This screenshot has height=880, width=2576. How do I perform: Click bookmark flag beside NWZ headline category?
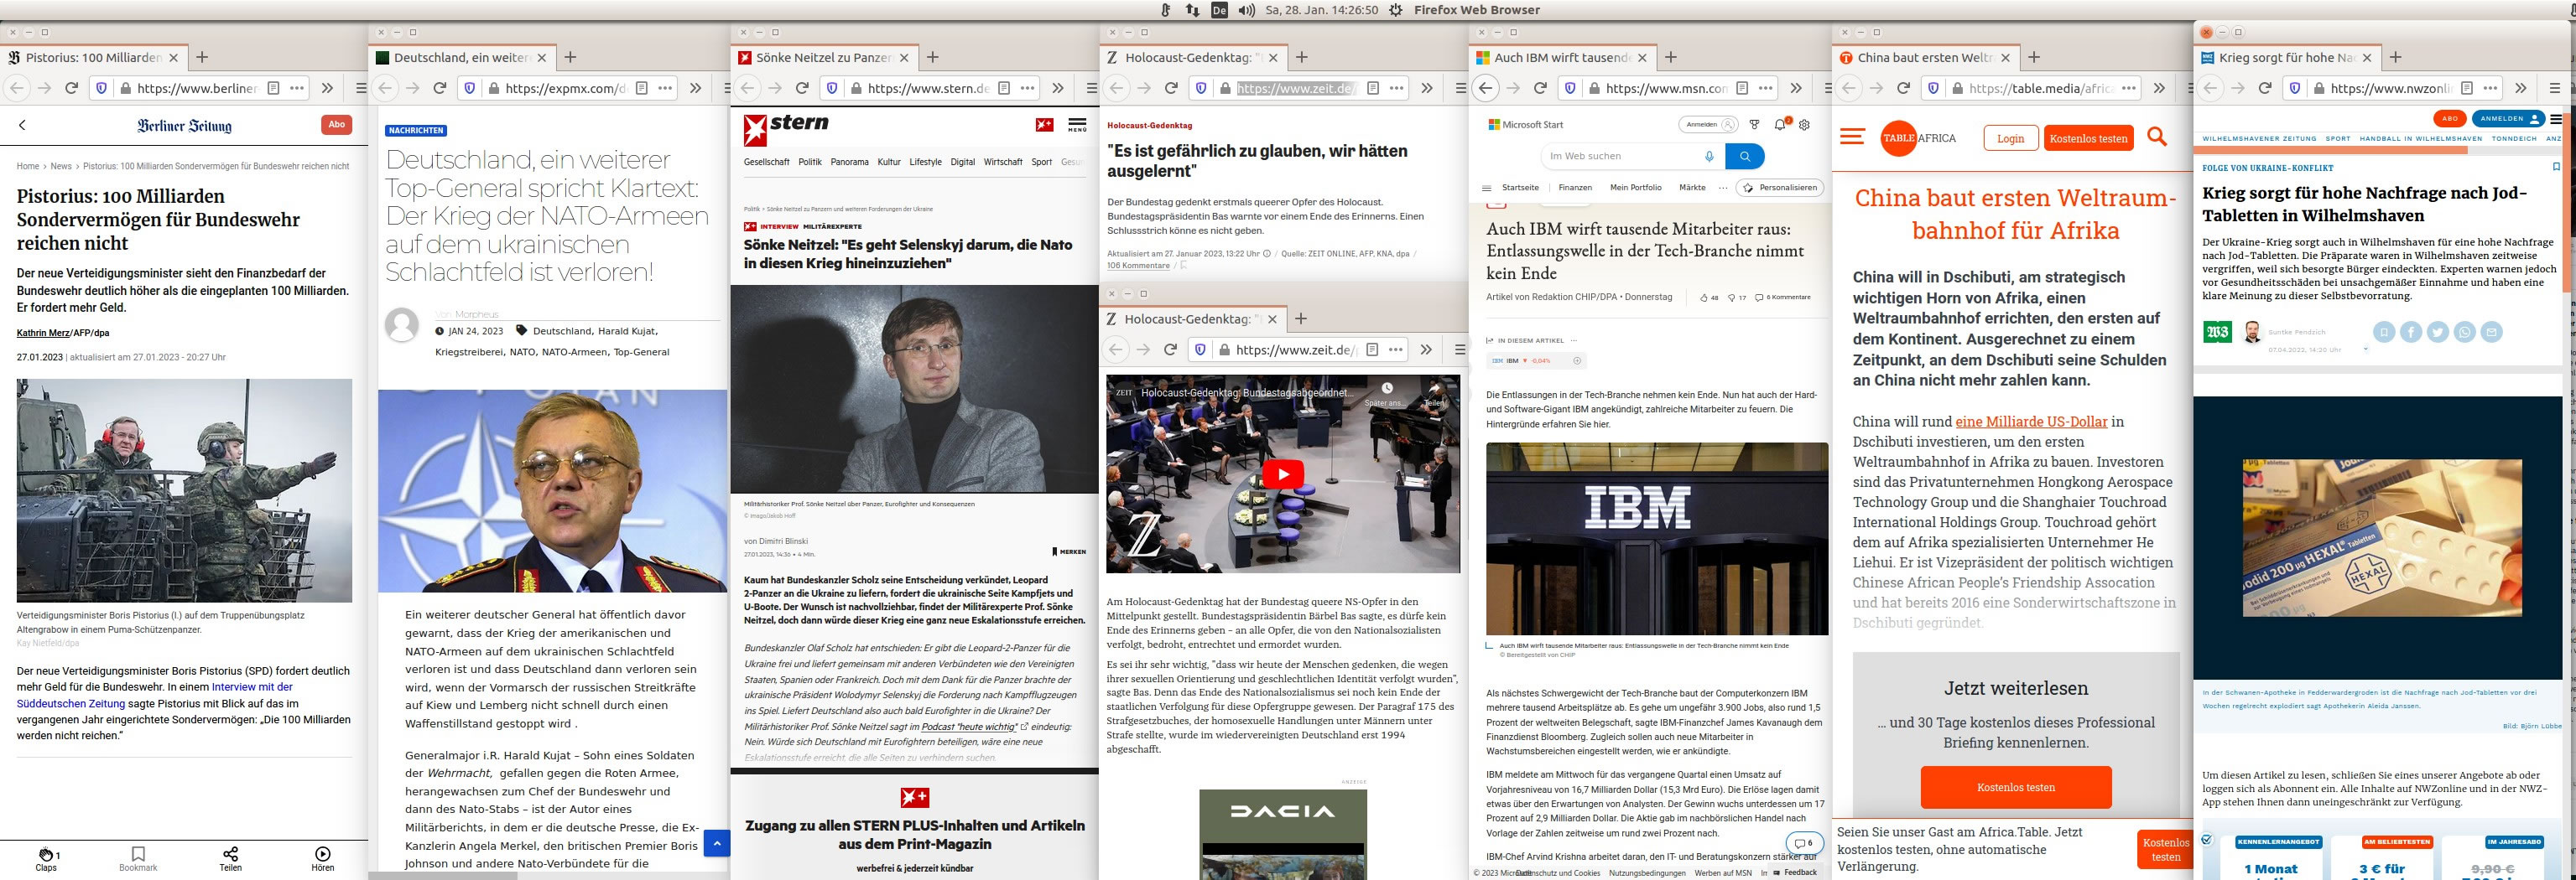tap(2556, 167)
